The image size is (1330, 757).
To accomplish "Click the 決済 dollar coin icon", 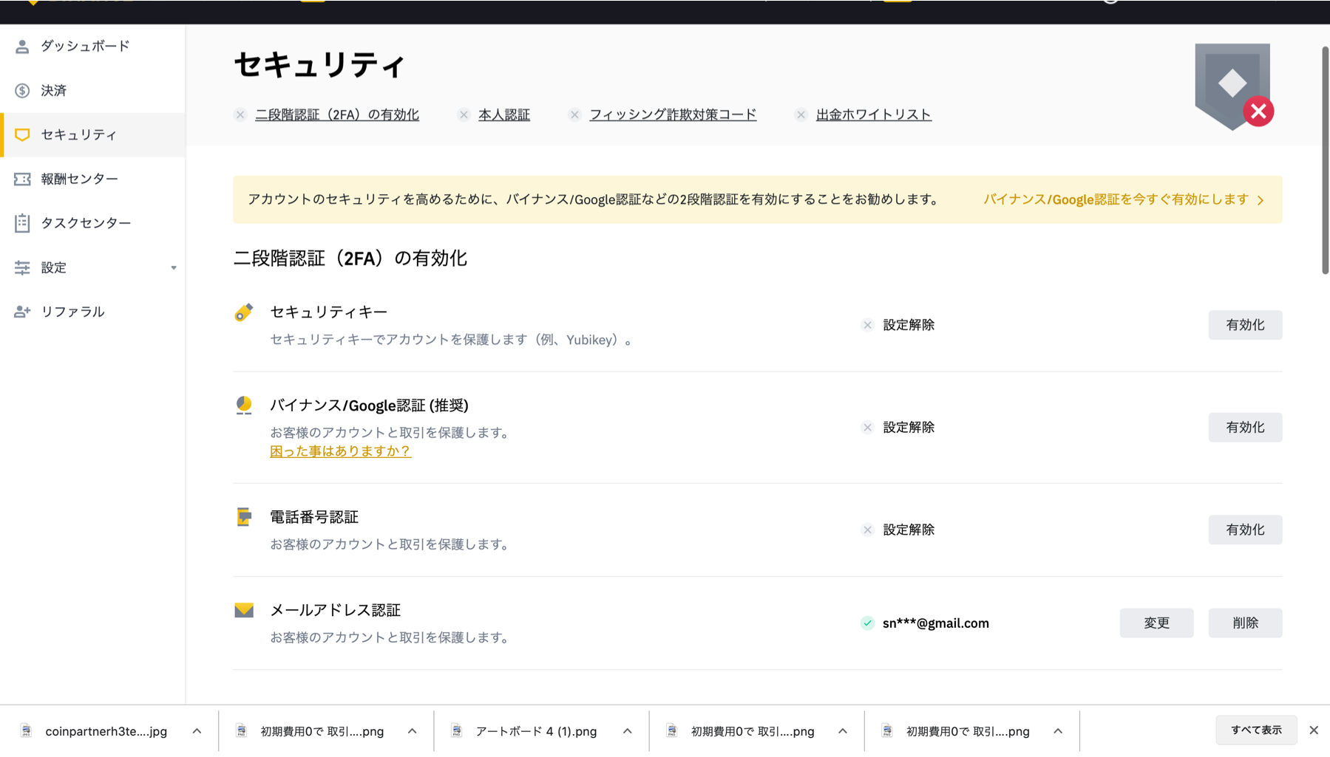I will [x=22, y=91].
